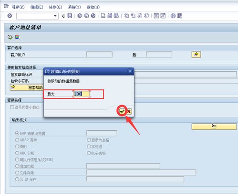This screenshot has width=238, height=194.
Task: Click the Save disk icon in toolbar
Action: click(70, 16)
